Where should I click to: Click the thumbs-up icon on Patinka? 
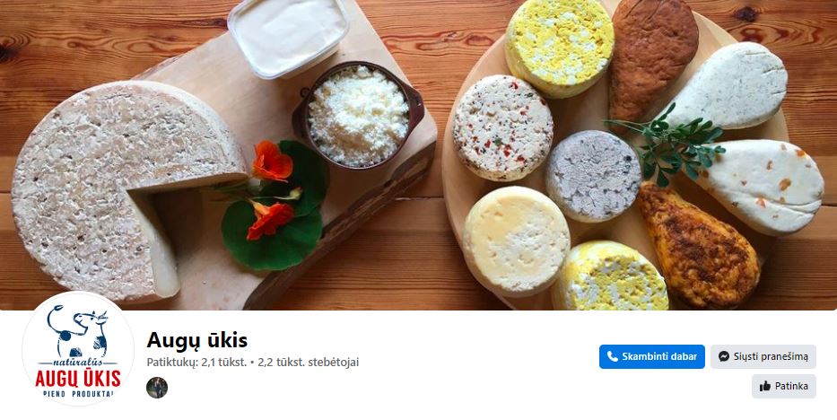pos(765,386)
